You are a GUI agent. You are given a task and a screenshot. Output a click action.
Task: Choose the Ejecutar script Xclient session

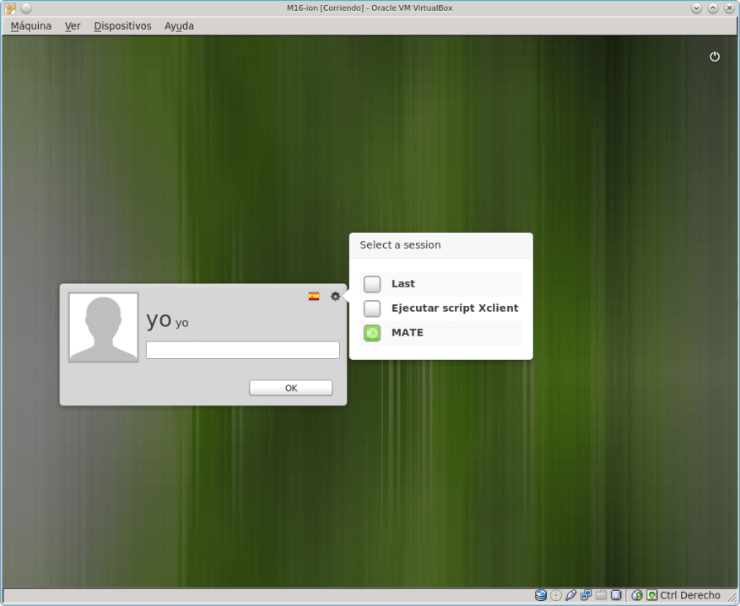coord(372,308)
